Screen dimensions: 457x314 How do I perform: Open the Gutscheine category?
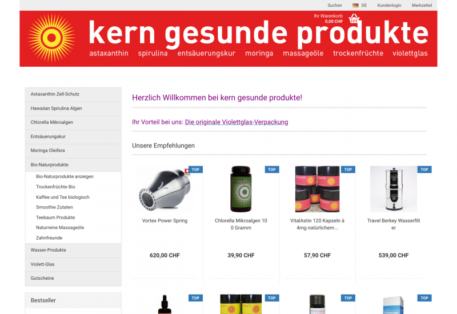tap(73, 279)
